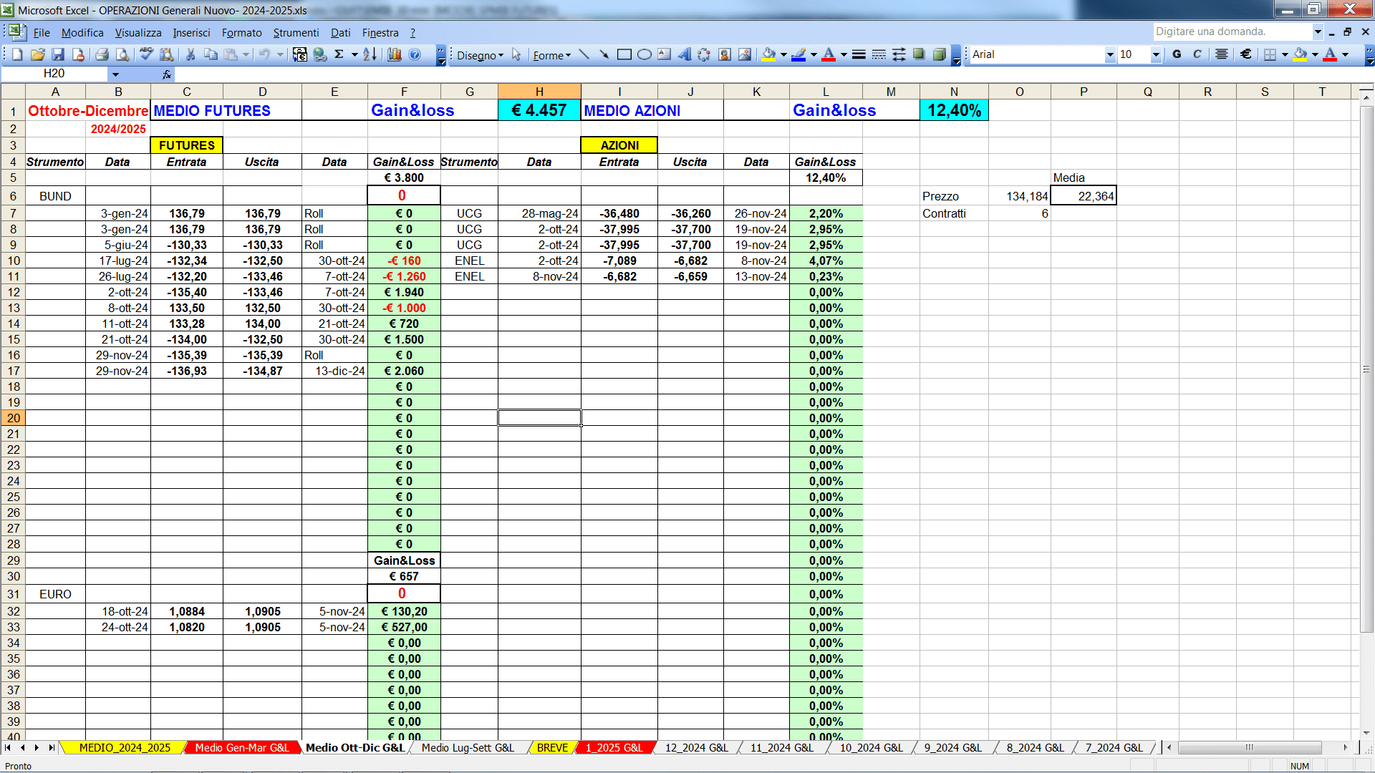
Task: Open the Modifica menu
Action: (x=82, y=33)
